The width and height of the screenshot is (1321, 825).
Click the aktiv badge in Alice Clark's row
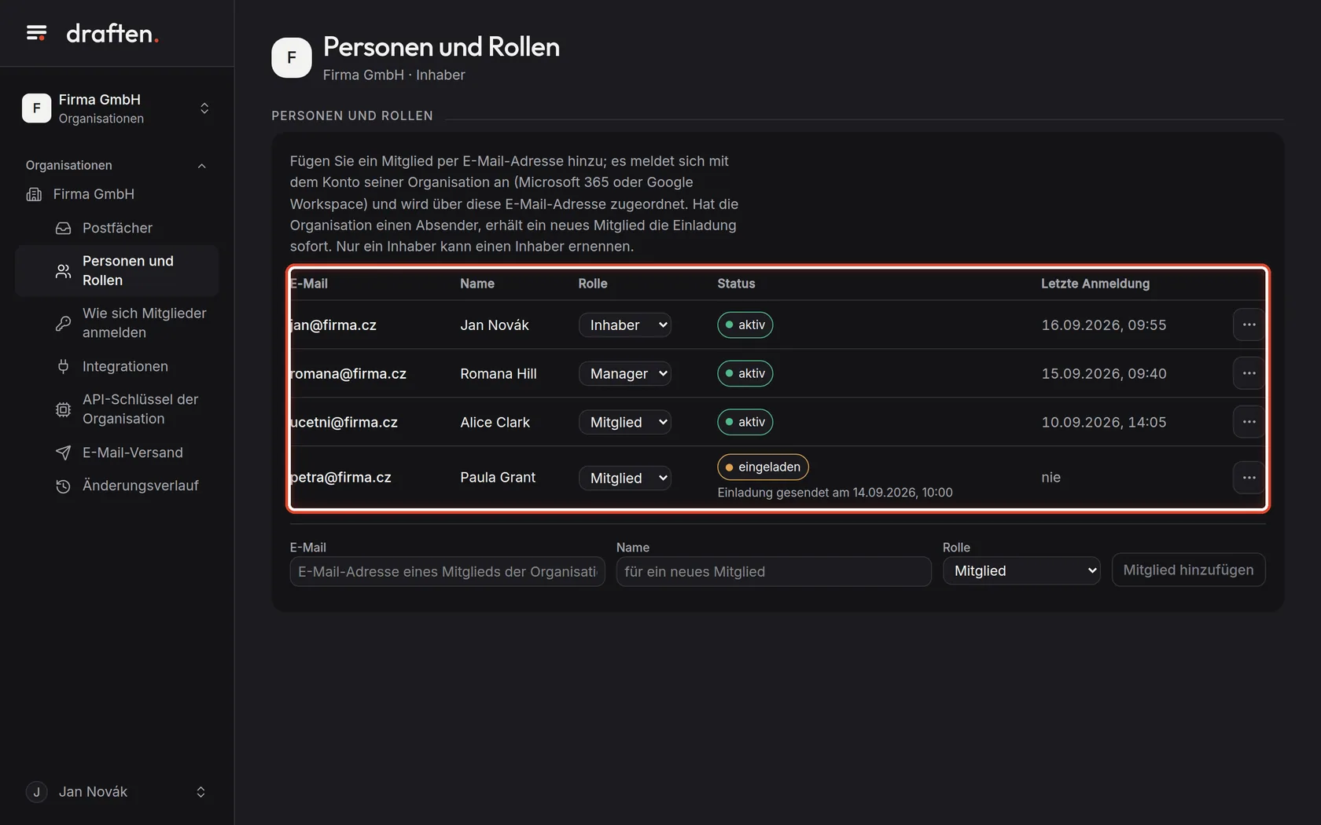745,422
